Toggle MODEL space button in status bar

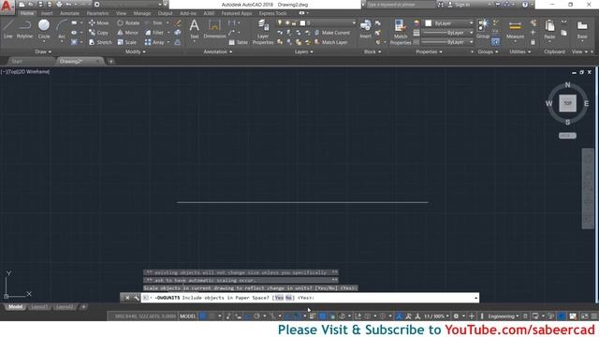click(x=187, y=316)
